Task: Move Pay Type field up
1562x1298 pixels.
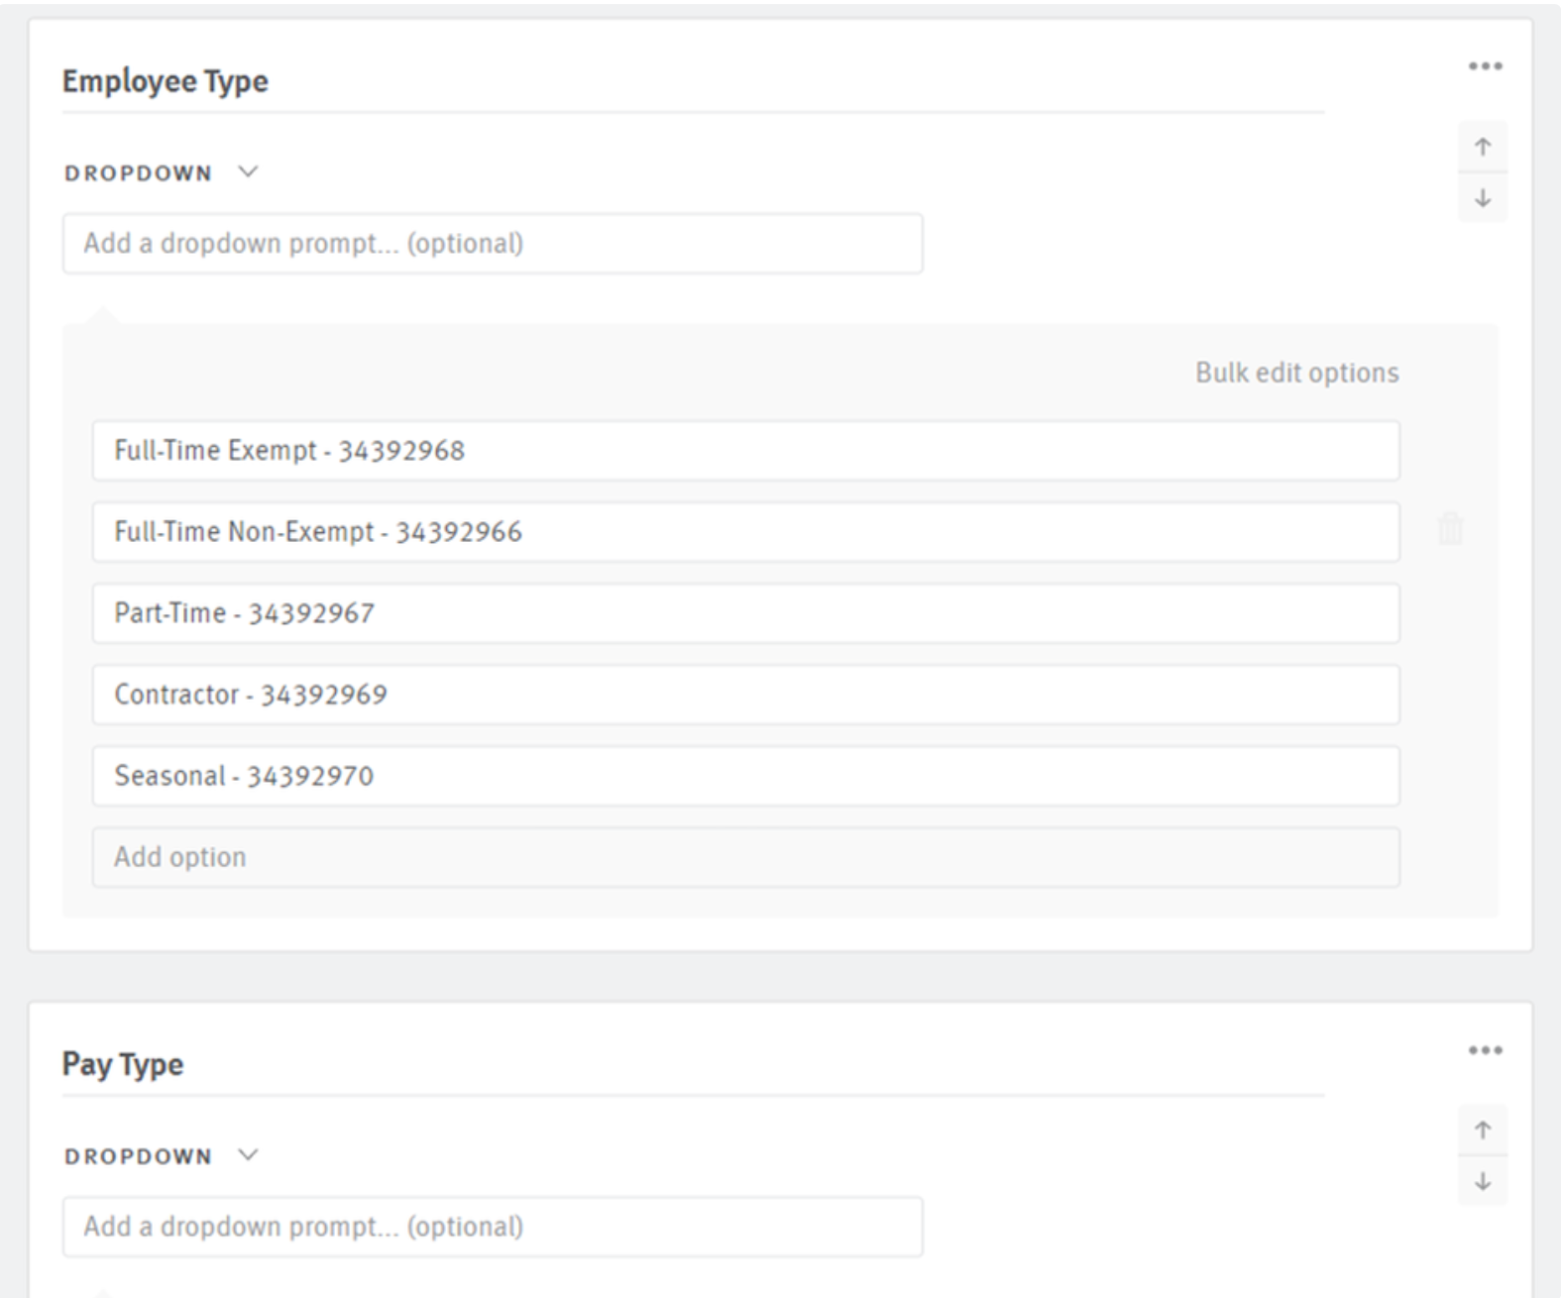Action: pyautogui.click(x=1483, y=1131)
